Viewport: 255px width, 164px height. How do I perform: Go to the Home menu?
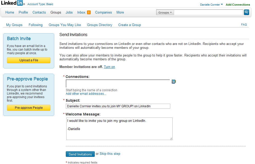(x=9, y=12)
